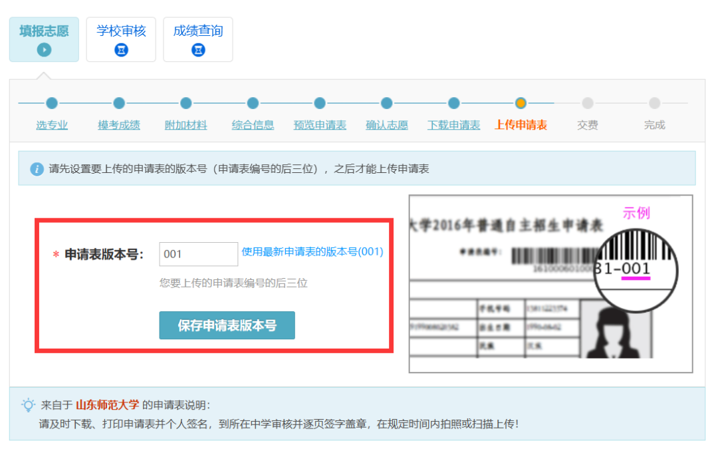The image size is (718, 451).
Task: Click the gray 完成 step dot
Action: tap(655, 103)
